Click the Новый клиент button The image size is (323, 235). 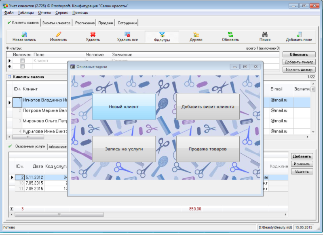tap(124, 107)
